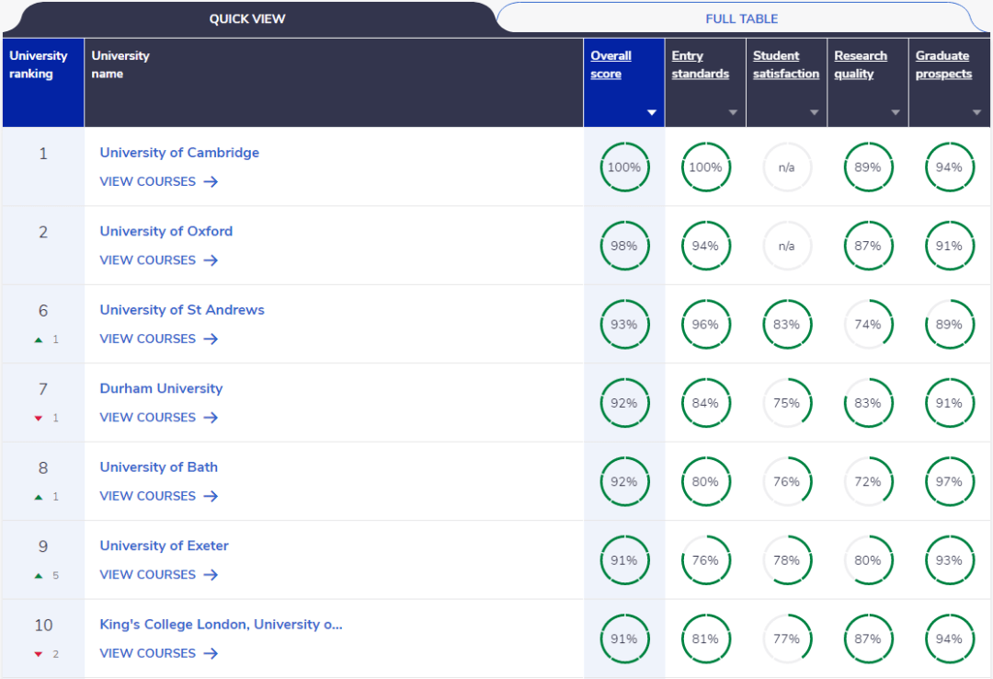Click Research quality sort arrow

pyautogui.click(x=895, y=112)
